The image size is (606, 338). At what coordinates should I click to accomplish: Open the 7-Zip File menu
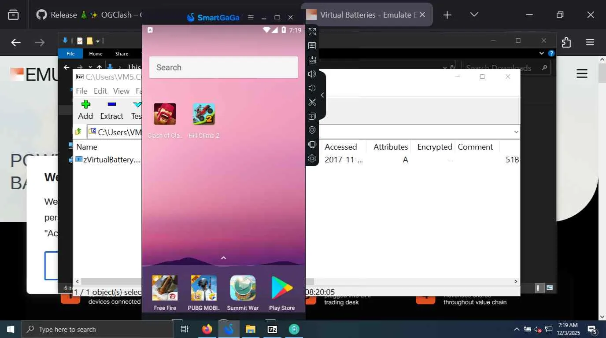[81, 91]
